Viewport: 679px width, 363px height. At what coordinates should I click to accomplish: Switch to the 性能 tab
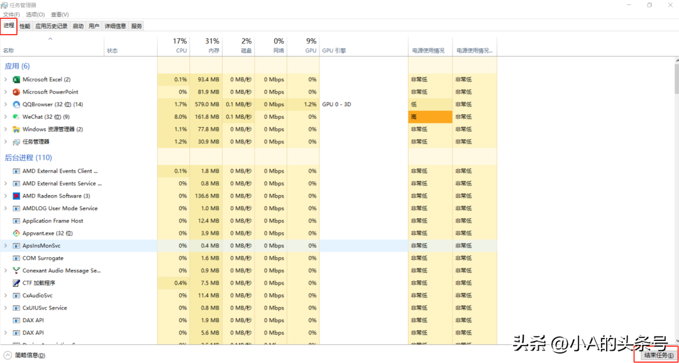pyautogui.click(x=25, y=26)
